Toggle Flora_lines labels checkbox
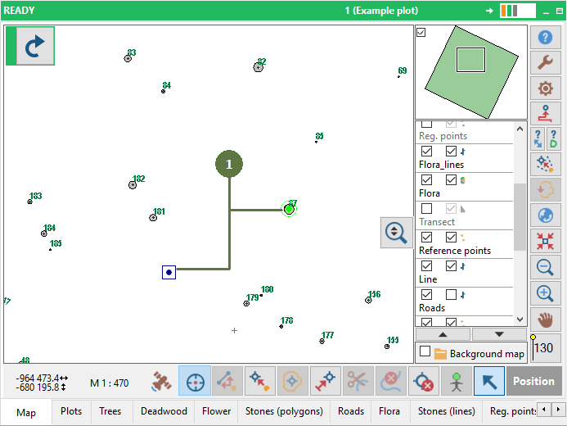Viewport: 567px width, 426px height. 451,151
